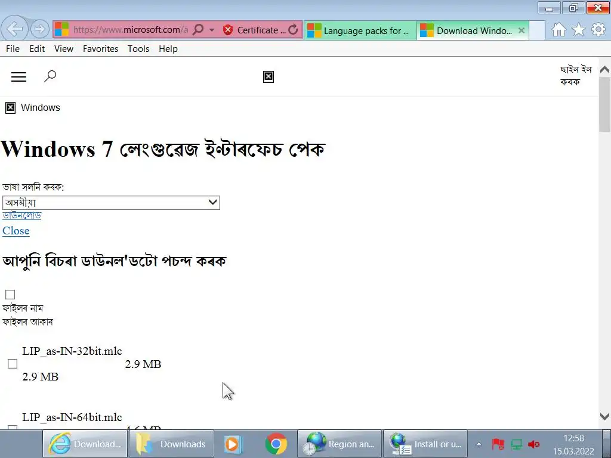
Task: Click the microsoft.com URL address field
Action: (131, 30)
